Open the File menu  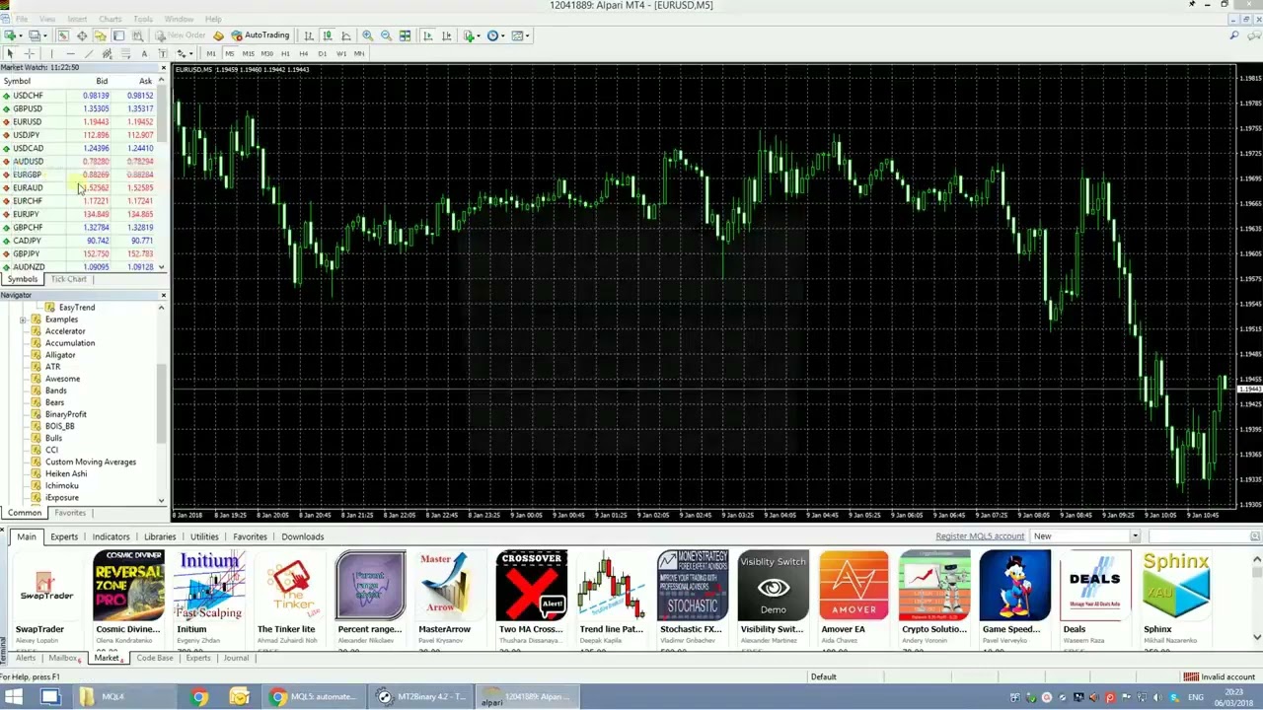coord(21,19)
